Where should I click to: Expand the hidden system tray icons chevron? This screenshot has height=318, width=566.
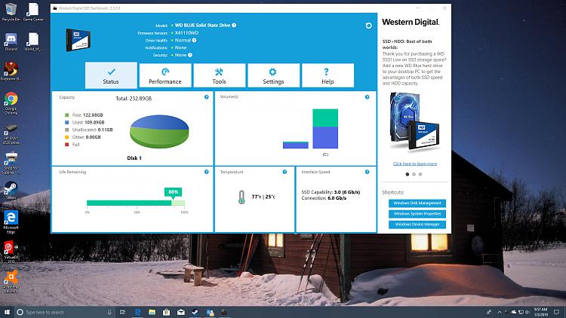[x=500, y=312]
